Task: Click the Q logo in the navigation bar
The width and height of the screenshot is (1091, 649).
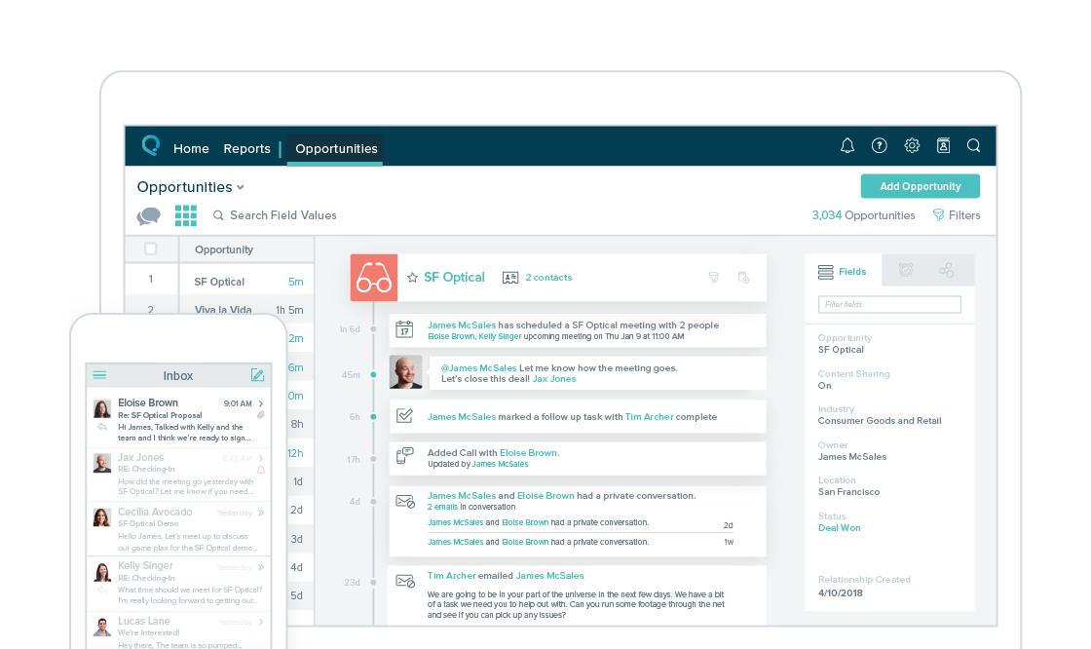Action: 150,145
